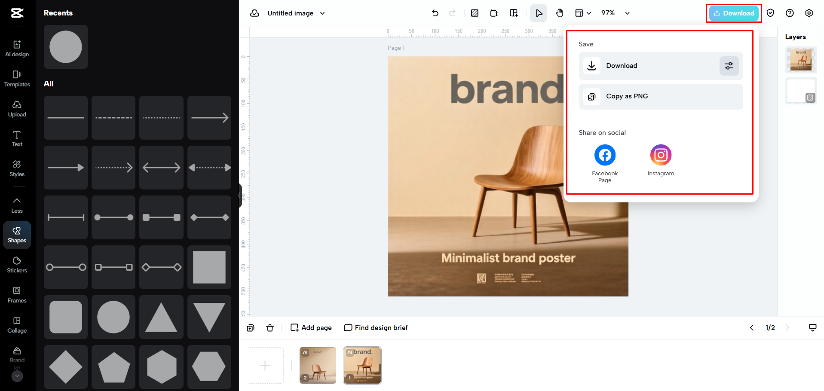Share to Instagram

tap(661, 160)
